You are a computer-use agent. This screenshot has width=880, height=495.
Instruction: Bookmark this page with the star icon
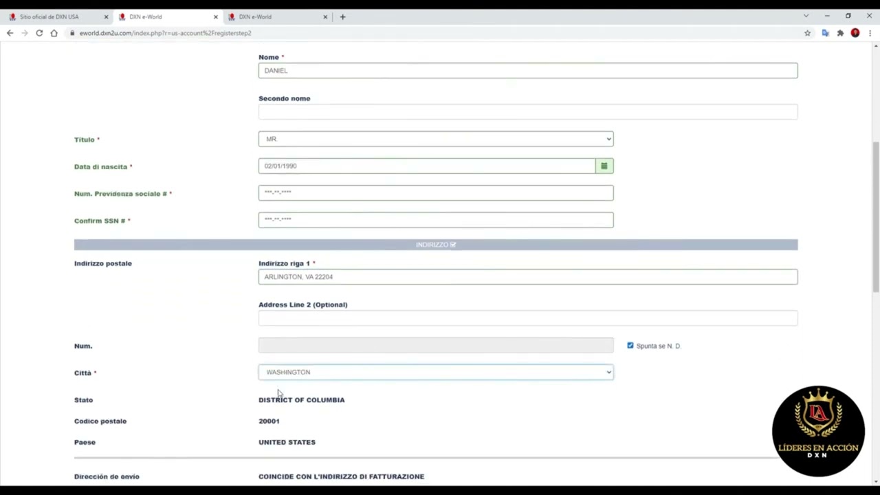[x=808, y=33]
